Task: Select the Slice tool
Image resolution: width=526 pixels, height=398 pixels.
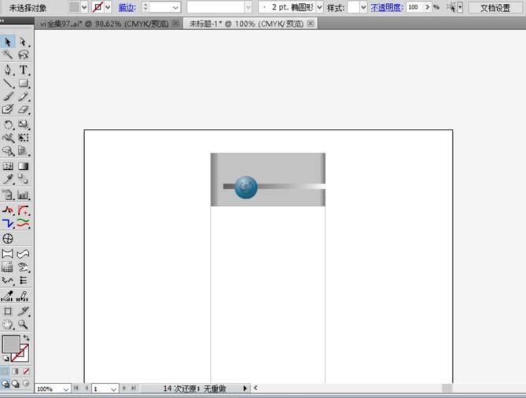Action: pos(23,311)
